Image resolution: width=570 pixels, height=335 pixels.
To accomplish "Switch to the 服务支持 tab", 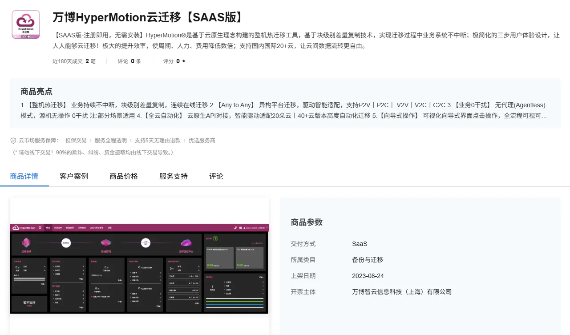I will [x=173, y=176].
